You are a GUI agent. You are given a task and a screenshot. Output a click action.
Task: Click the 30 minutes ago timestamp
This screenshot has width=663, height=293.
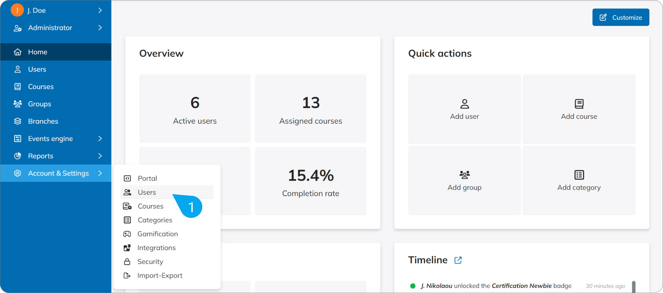click(x=605, y=286)
